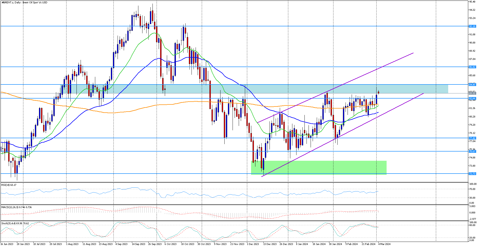Select the 77.42 horizontal line price tag
479x247 pixels.
tap(472, 138)
